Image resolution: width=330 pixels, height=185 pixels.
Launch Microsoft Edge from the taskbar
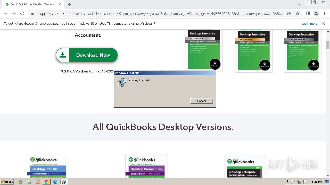[55, 182]
